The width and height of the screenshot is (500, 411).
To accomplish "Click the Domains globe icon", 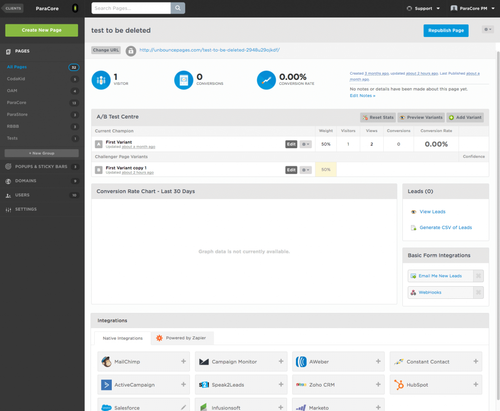I will click(8, 181).
